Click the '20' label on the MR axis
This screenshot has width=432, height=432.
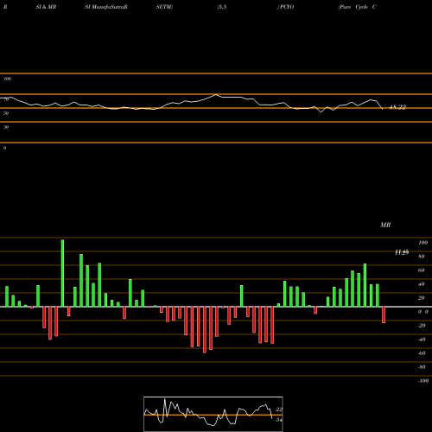coord(422,298)
